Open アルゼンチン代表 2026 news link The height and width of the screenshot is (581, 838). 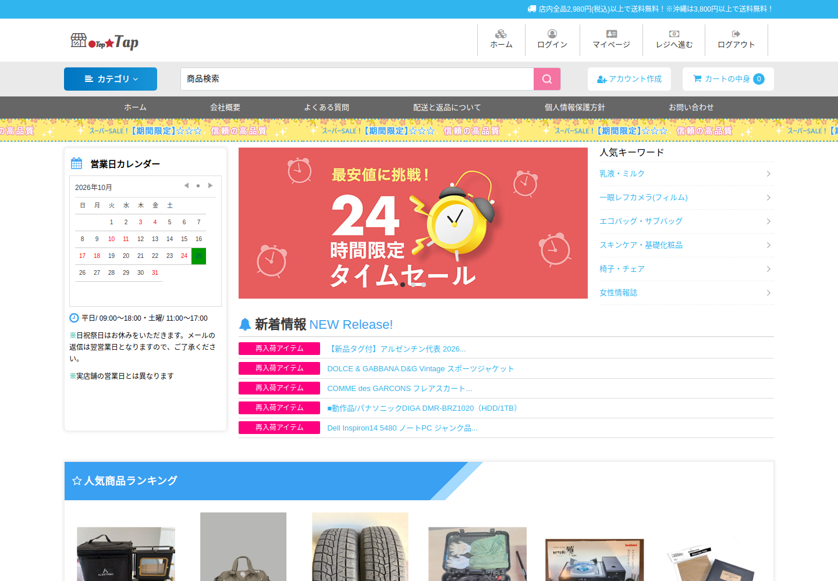point(396,349)
